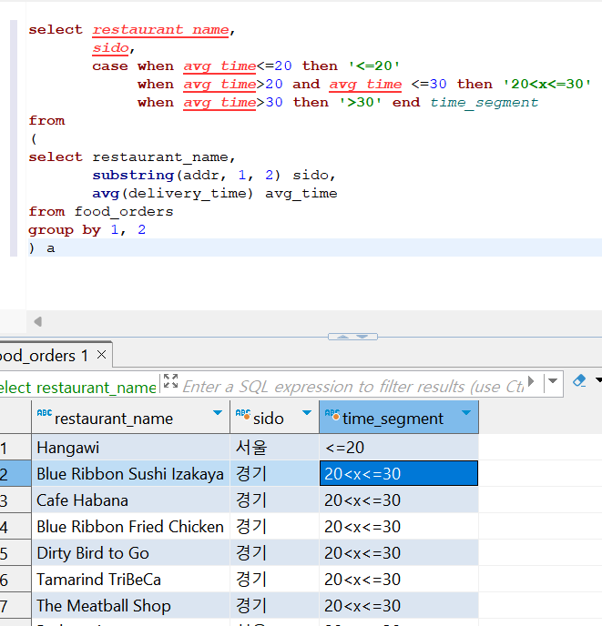
Task: Open the sido column filter dropdown
Action: pos(307,413)
